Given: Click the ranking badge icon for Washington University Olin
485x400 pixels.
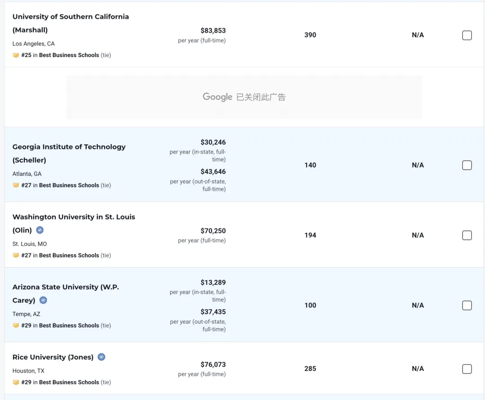Looking at the screenshot, I should [x=16, y=255].
